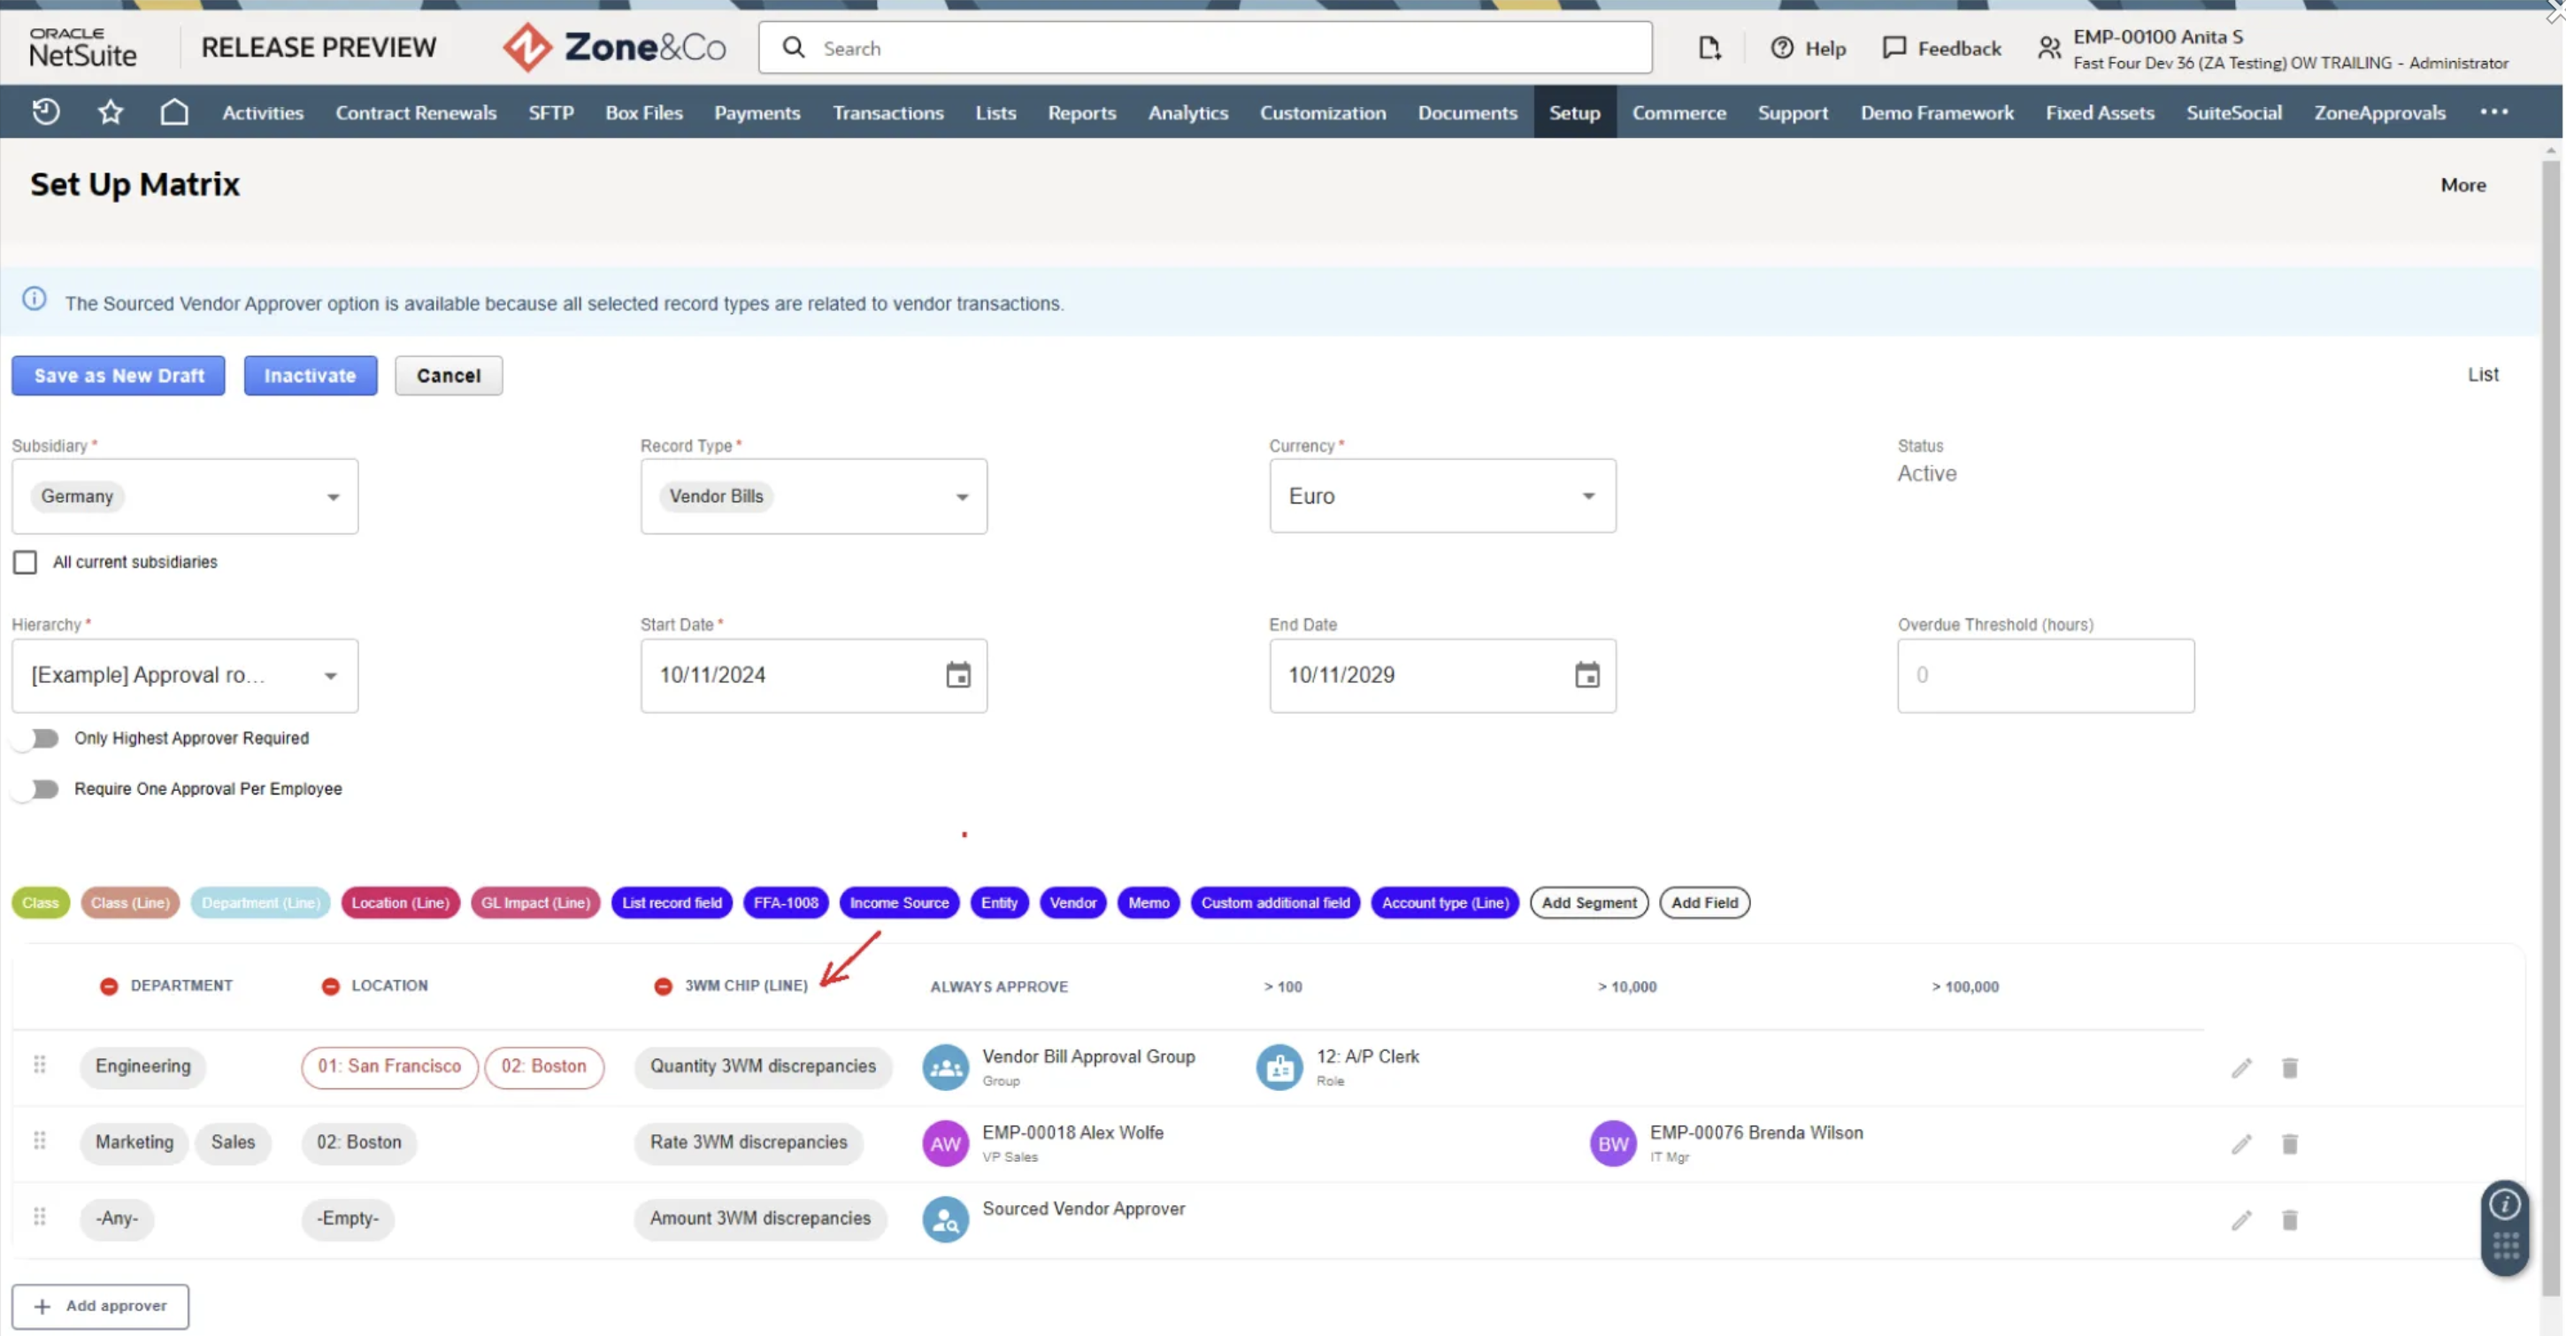Open Start Date calendar picker
This screenshot has width=2566, height=1336.
pyautogui.click(x=957, y=675)
